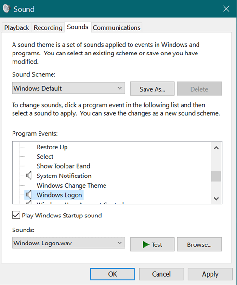Open the Recording tab
The image size is (237, 285).
click(x=48, y=28)
